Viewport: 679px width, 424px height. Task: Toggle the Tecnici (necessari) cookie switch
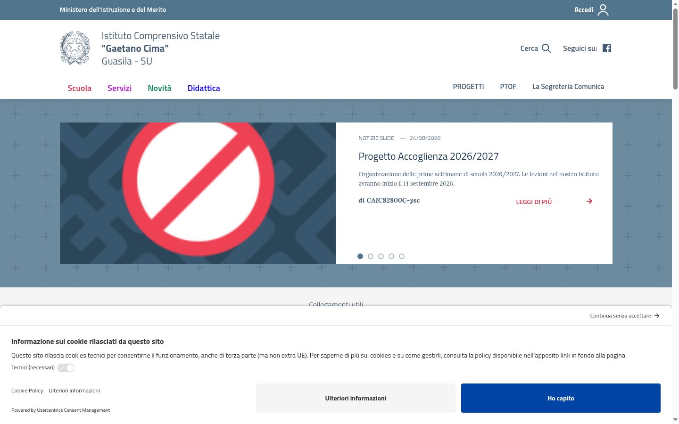coord(66,368)
